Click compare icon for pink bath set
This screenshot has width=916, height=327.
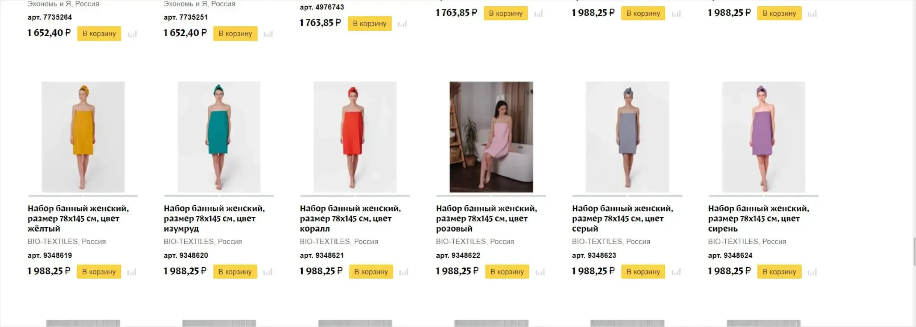pyautogui.click(x=540, y=272)
